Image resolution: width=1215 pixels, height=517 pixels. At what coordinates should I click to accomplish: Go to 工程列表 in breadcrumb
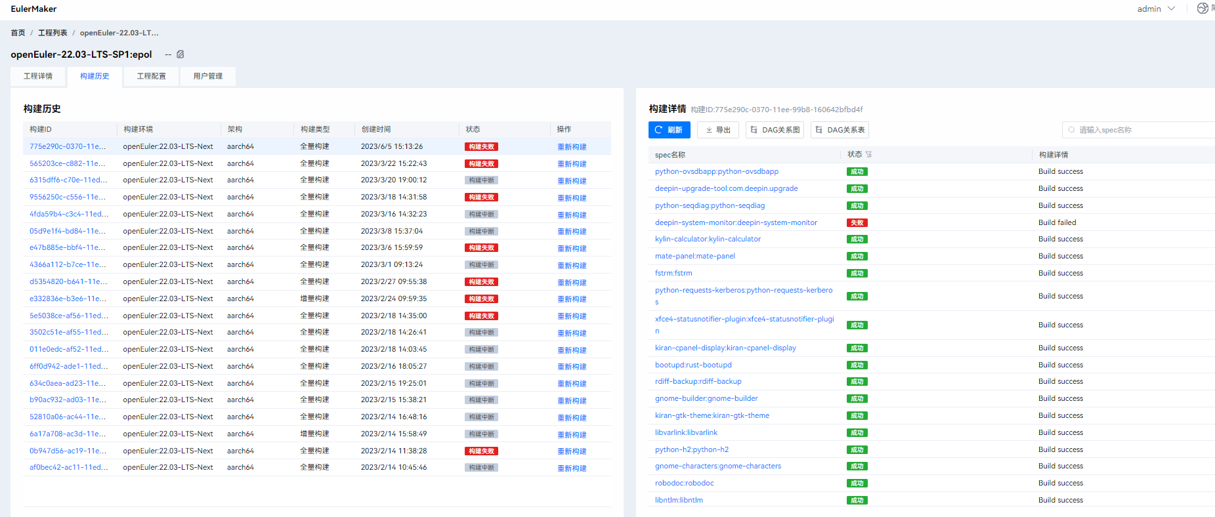click(x=53, y=33)
